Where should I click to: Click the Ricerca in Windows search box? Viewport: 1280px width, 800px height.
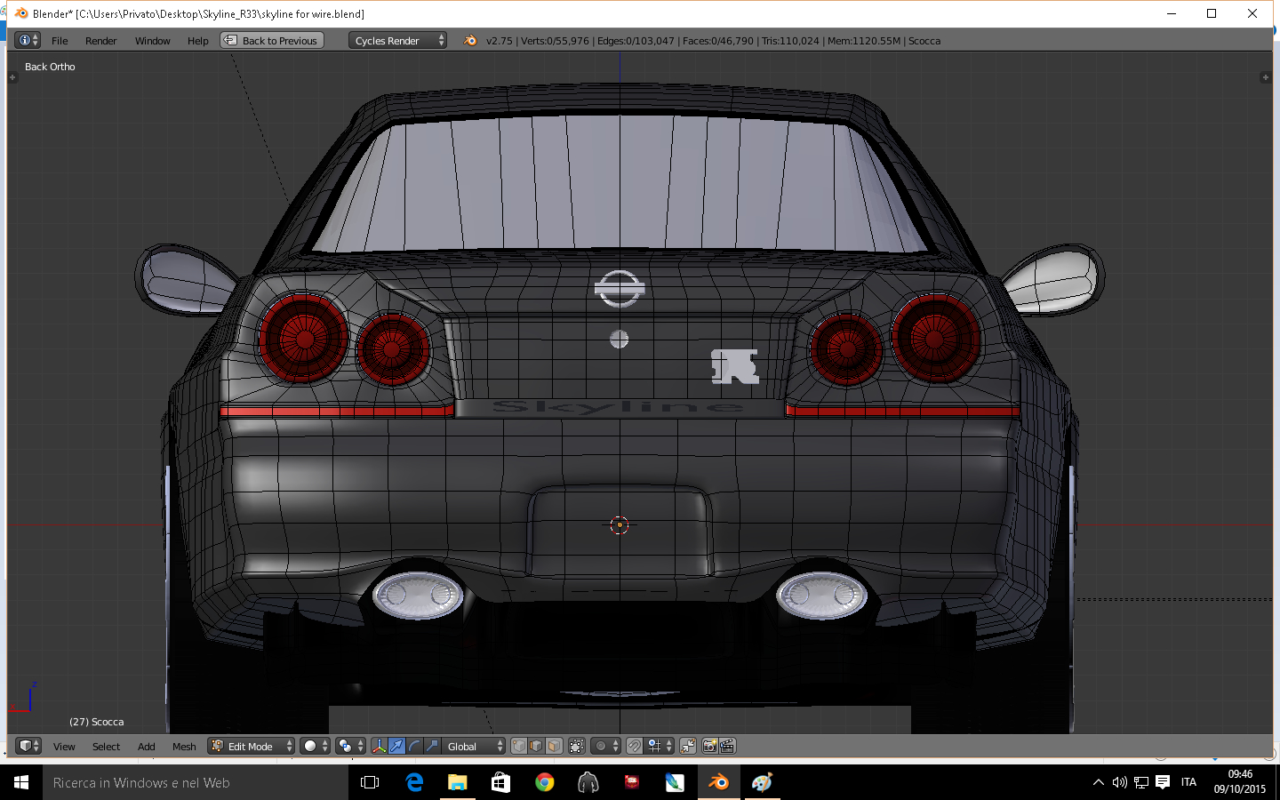[196, 782]
